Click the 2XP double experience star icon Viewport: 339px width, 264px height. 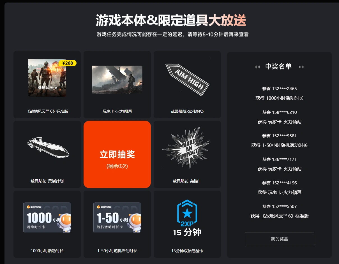click(x=187, y=213)
